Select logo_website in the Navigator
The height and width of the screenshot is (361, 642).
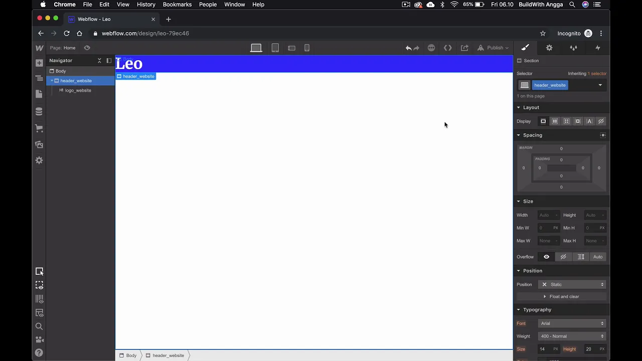[x=78, y=90]
